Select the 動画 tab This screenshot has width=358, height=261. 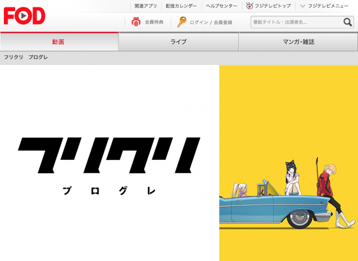pos(59,41)
